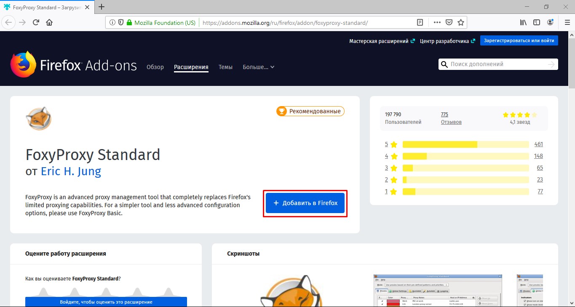
Task: Open the 148 four-star reviews count
Action: point(538,156)
